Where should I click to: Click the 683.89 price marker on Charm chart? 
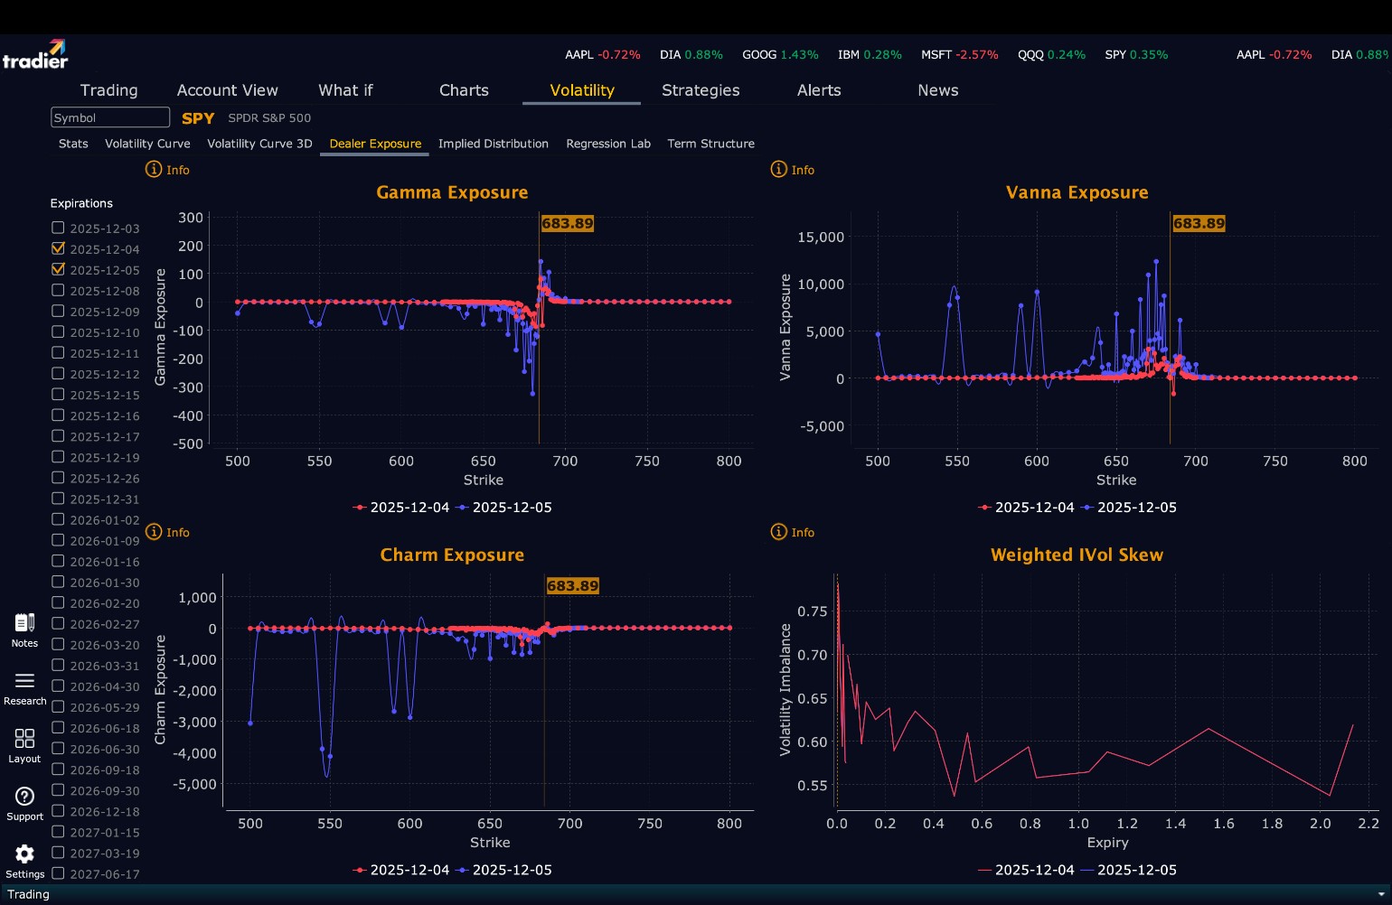(x=573, y=586)
